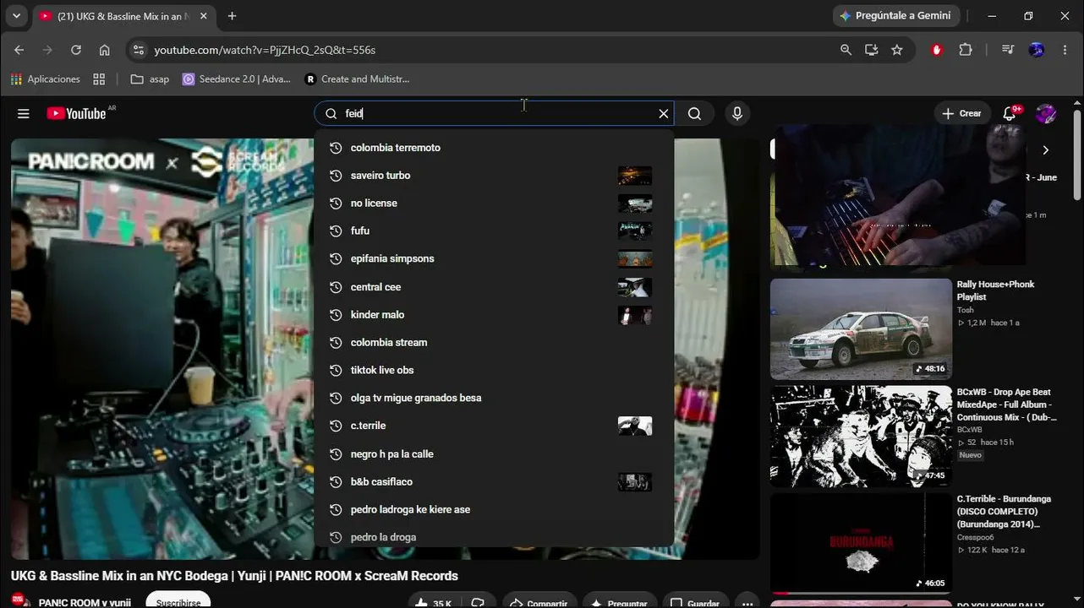Viewport: 1084px width, 608px height.
Task: Select suggestion 'colombia terremoto'
Action: (x=494, y=148)
